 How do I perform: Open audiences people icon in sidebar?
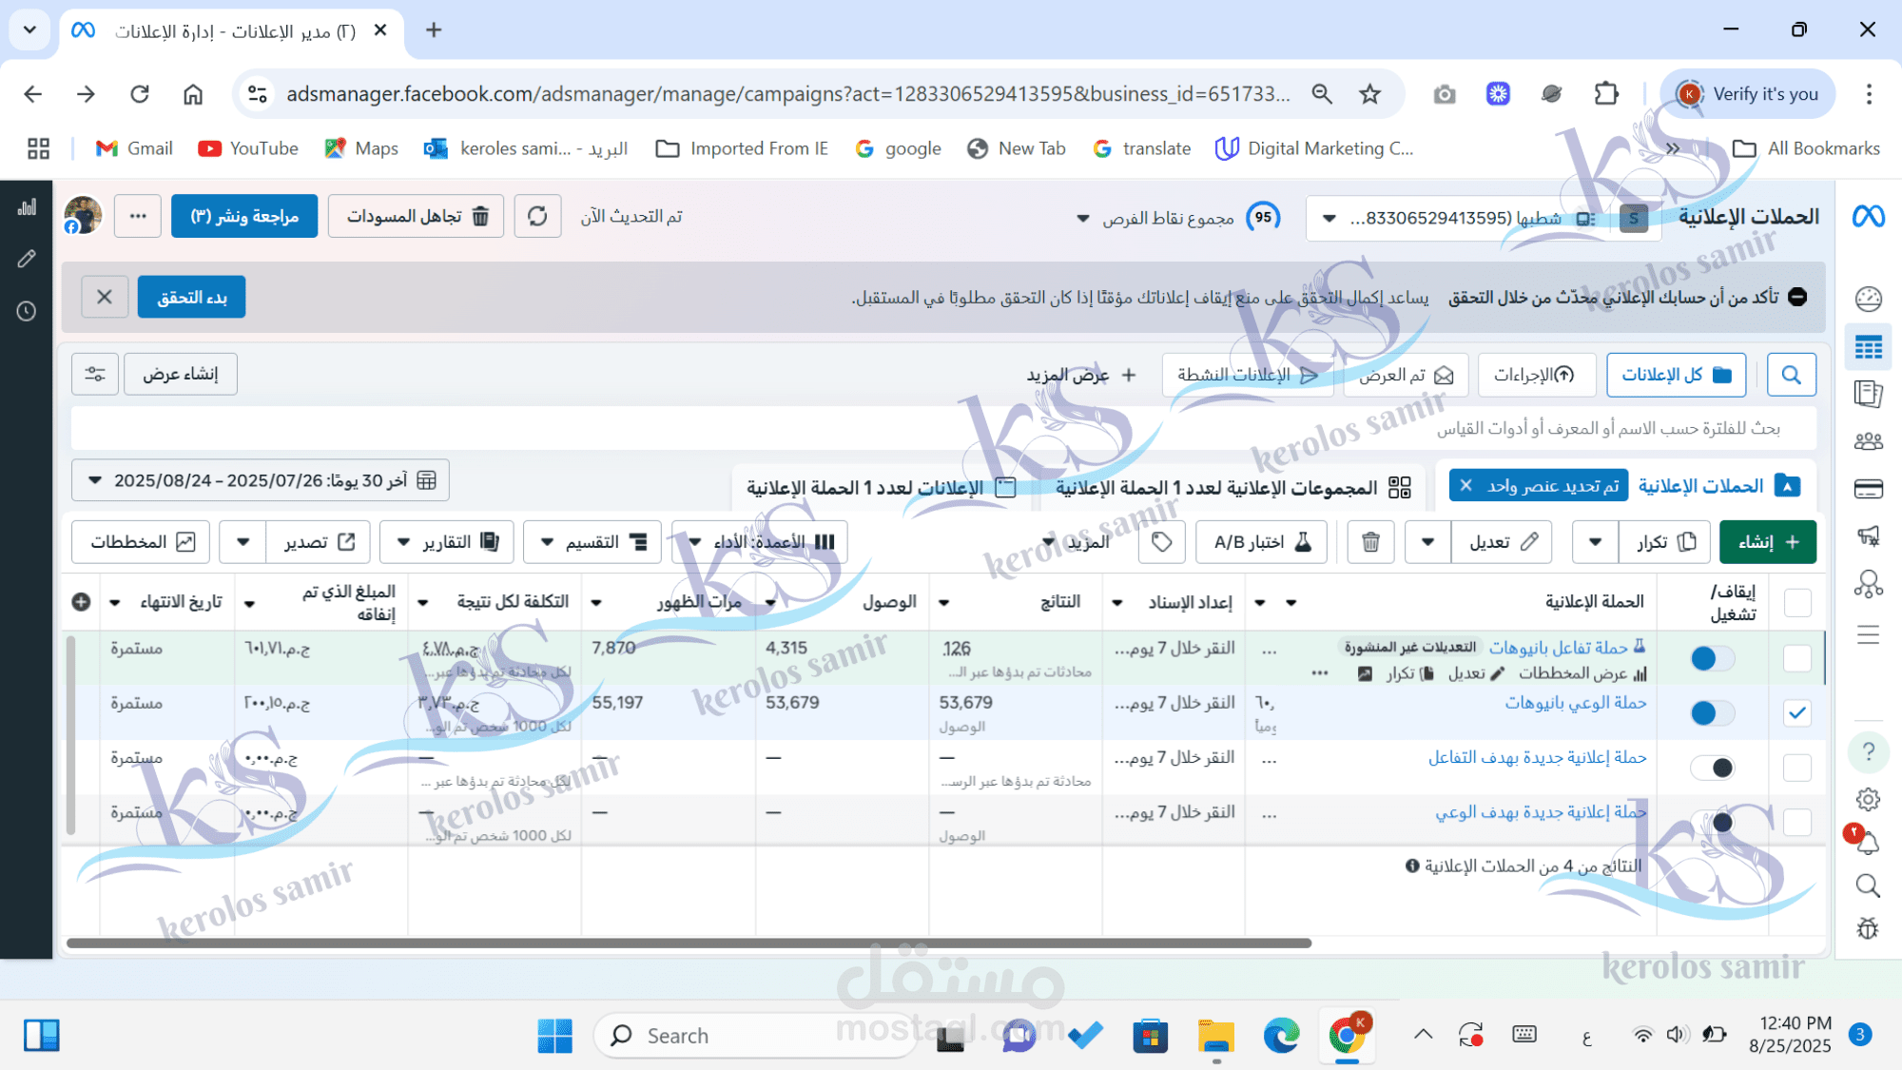click(x=1868, y=441)
